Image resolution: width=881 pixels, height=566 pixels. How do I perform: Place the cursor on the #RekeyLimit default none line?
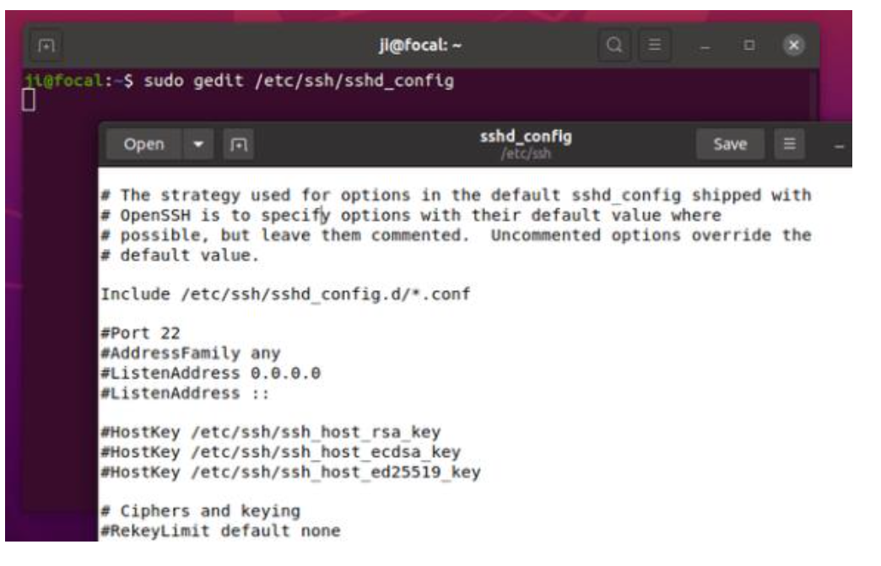[219, 531]
